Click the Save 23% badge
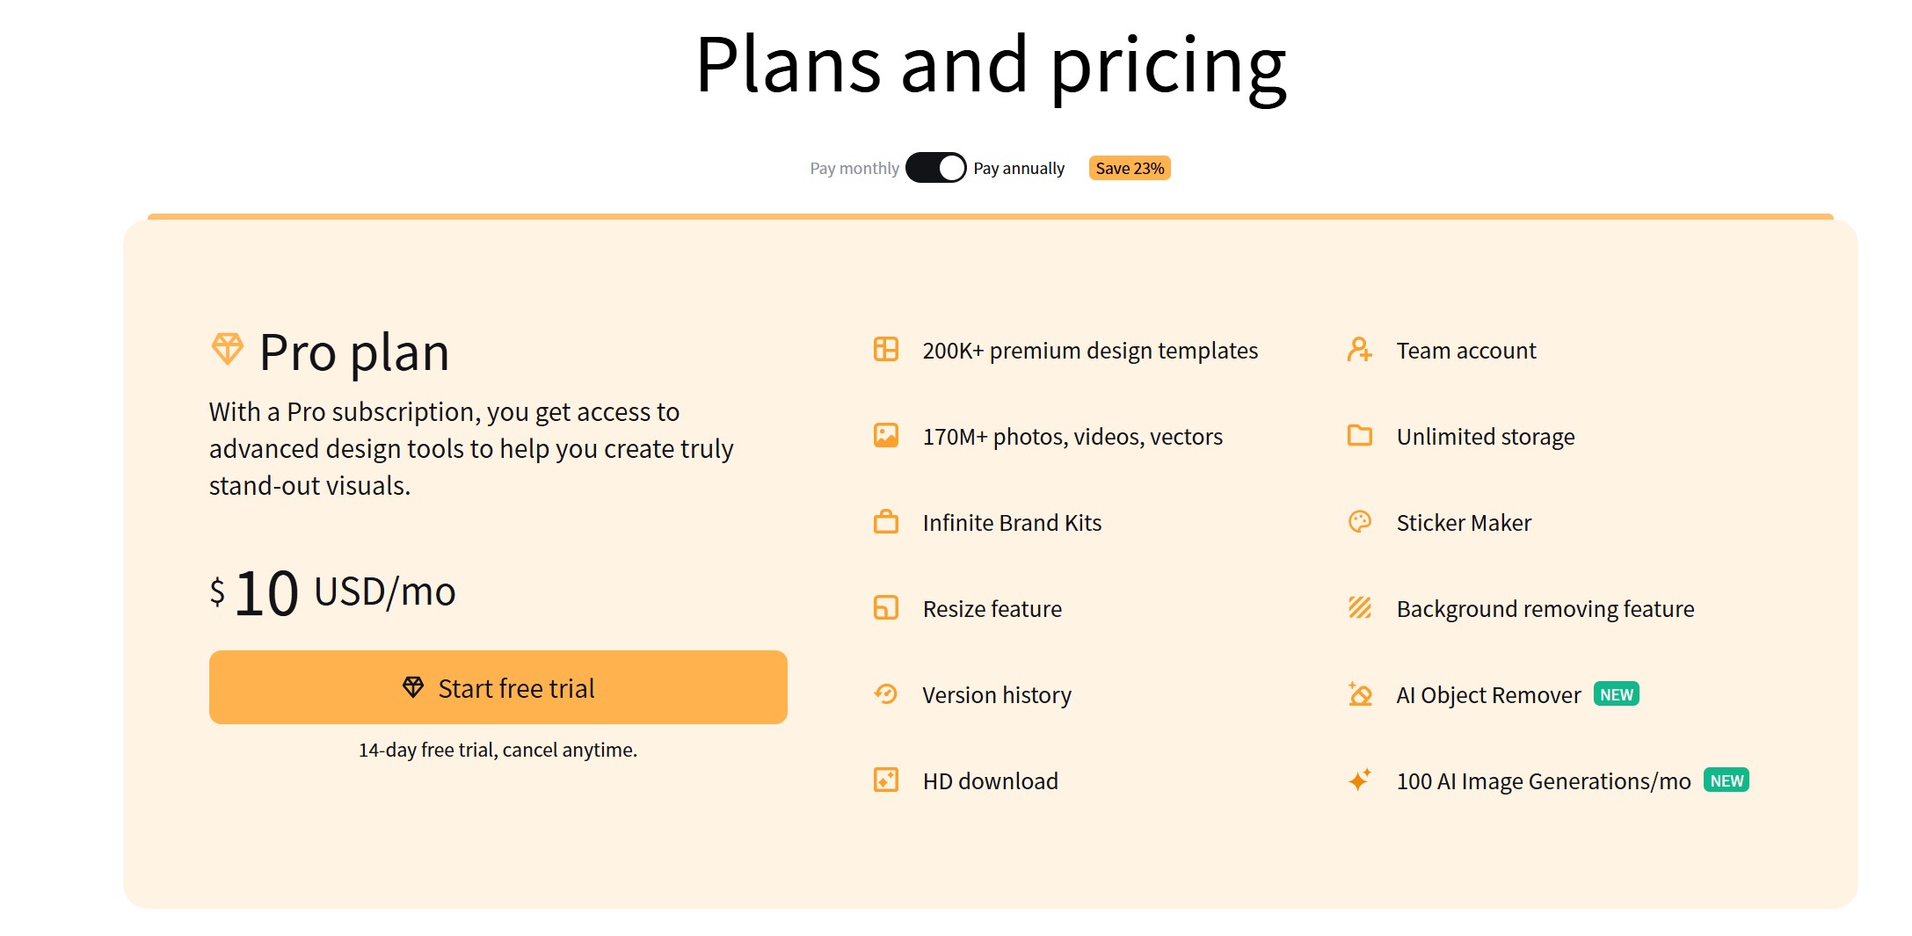This screenshot has height=936, width=1912. [1130, 168]
